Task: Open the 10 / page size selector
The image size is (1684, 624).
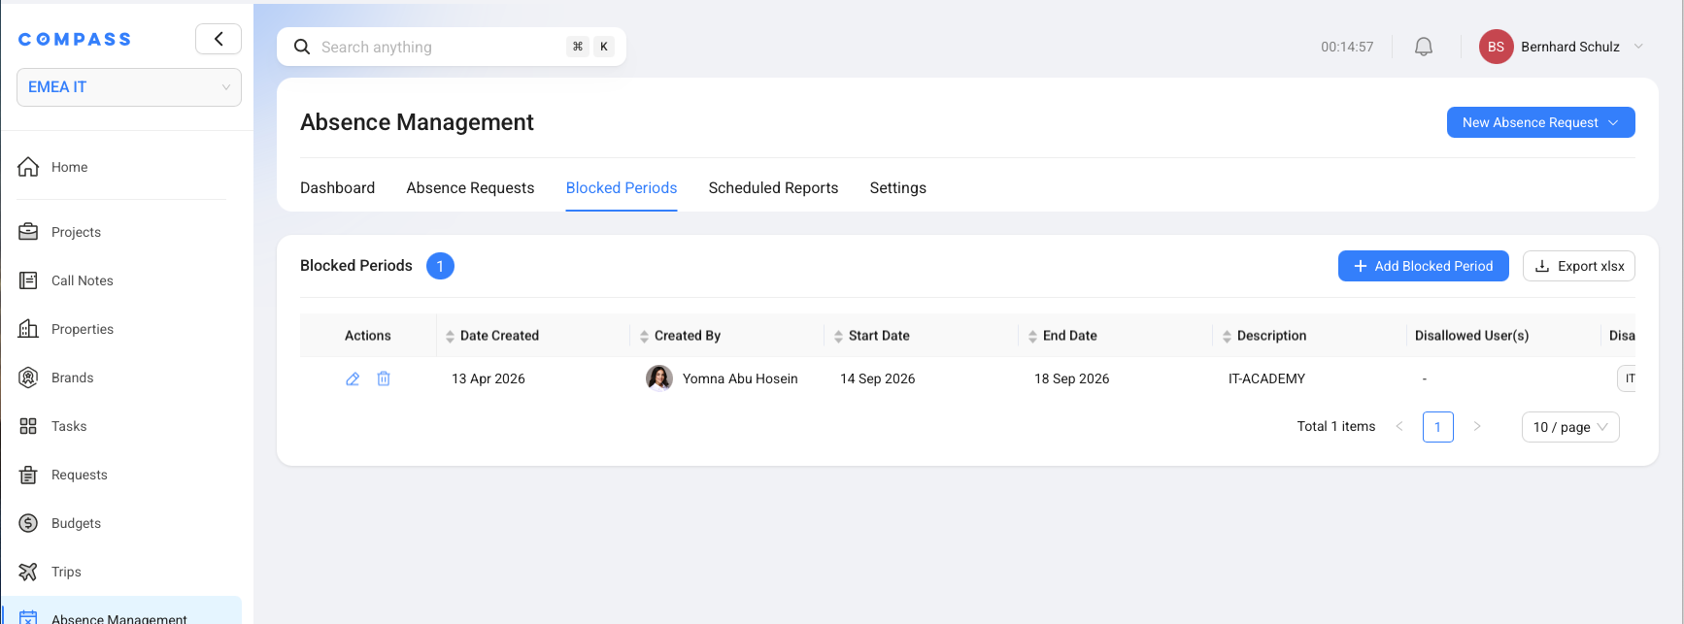Action: pos(1570,427)
